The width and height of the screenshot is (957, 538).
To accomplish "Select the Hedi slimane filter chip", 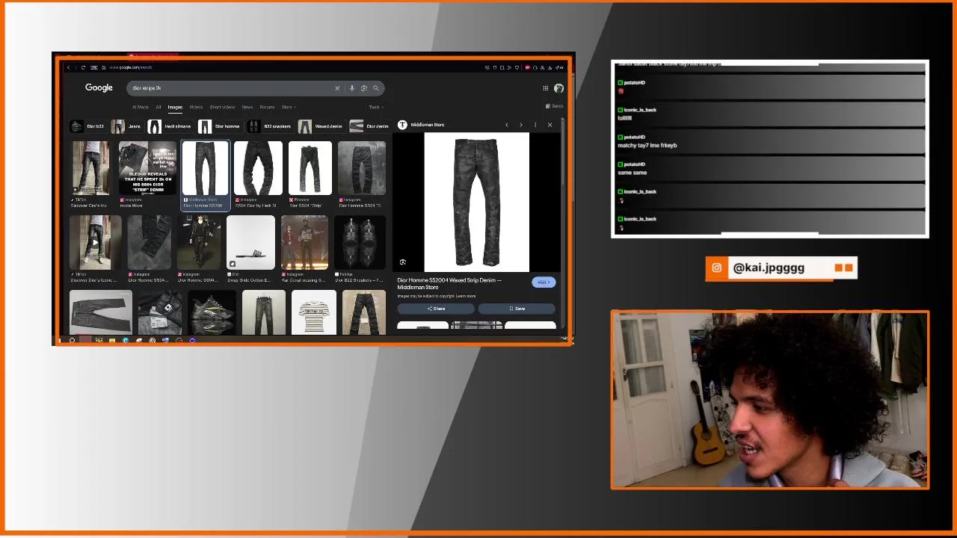I will [170, 126].
